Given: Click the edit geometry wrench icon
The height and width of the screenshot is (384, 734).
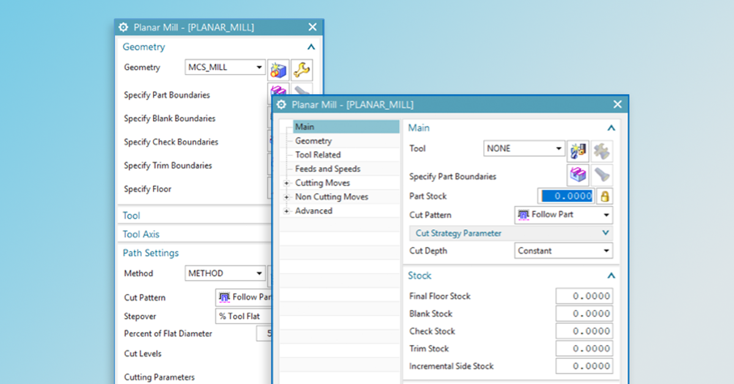Looking at the screenshot, I should [302, 70].
